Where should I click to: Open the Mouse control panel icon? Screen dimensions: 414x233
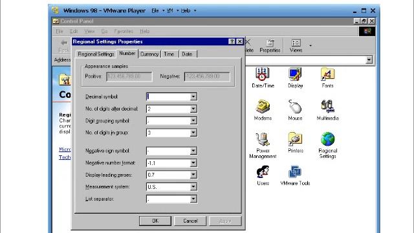(295, 107)
